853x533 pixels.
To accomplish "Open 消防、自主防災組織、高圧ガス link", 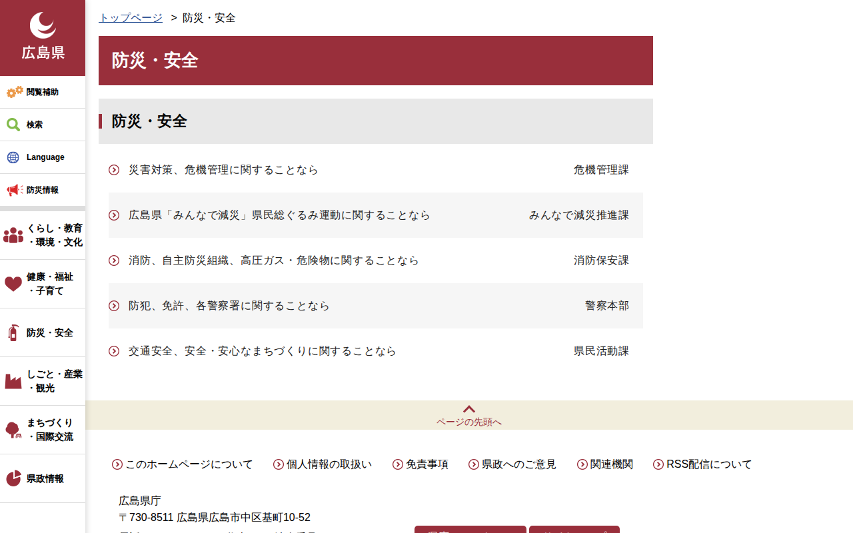I will (x=274, y=261).
